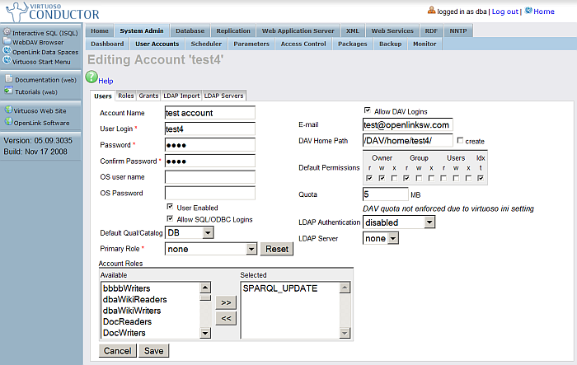
Task: Click the Quota input field
Action: click(385, 194)
